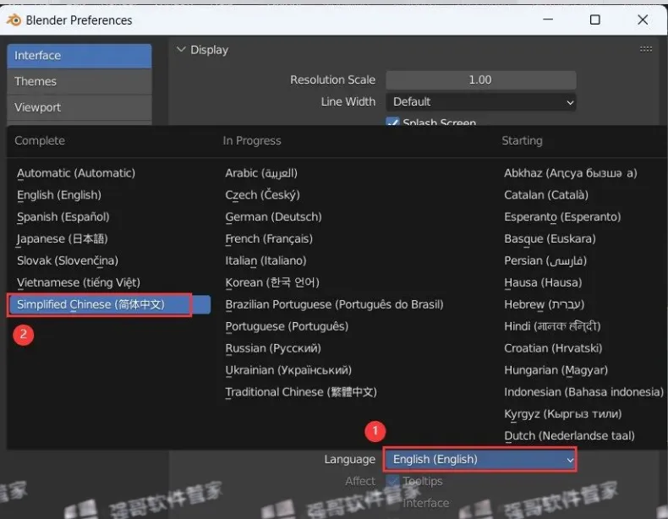Choose Japanese language option
This screenshot has height=519, width=668.
[x=63, y=239]
